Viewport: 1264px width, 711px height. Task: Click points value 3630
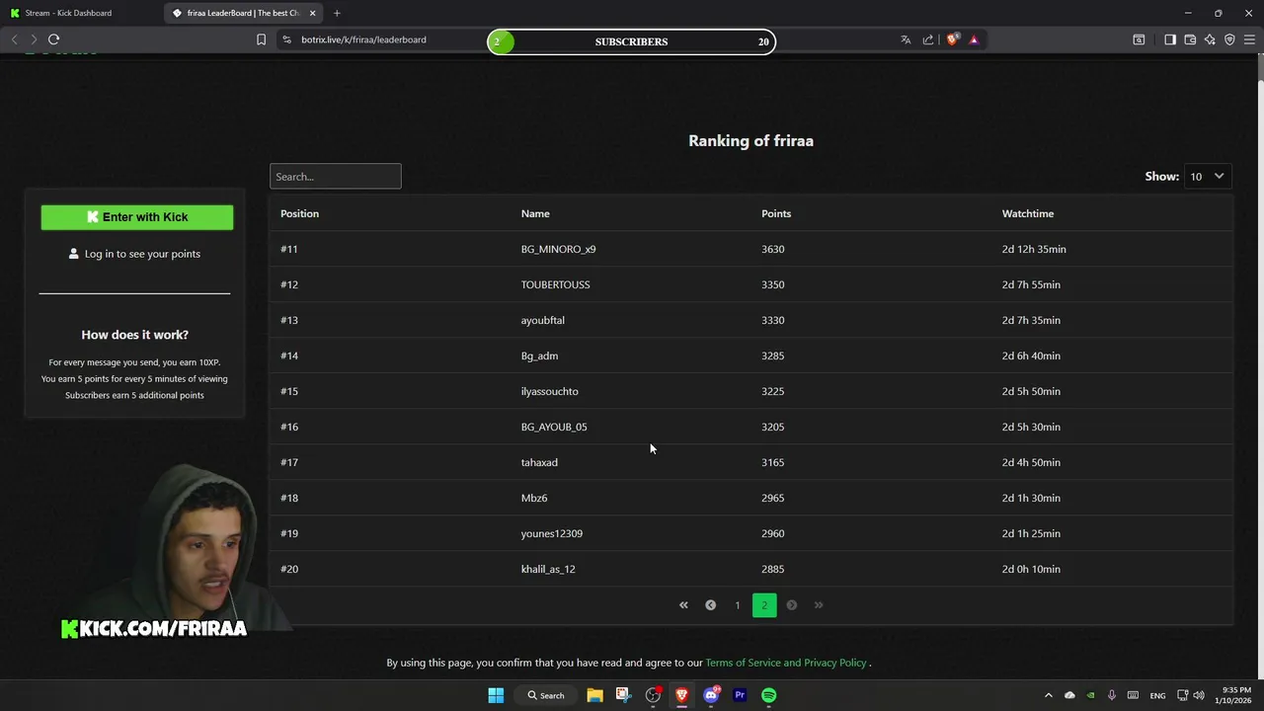pyautogui.click(x=772, y=249)
